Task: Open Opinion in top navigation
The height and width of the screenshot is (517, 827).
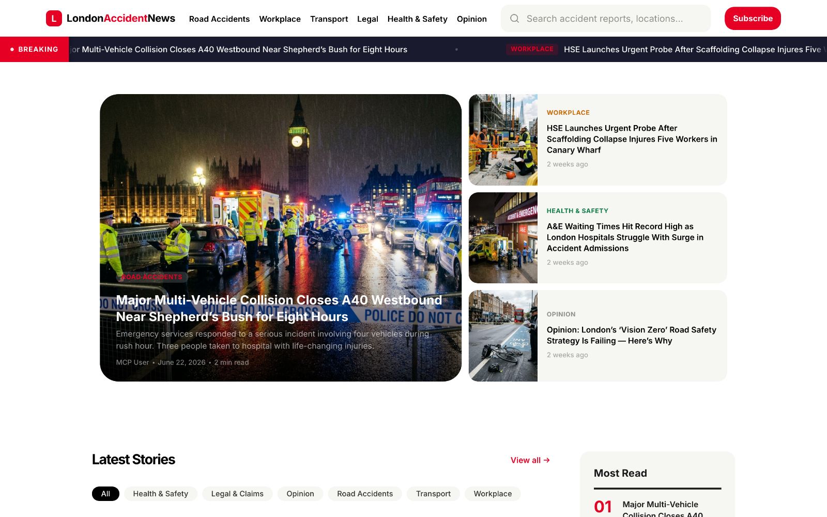Action: (471, 19)
